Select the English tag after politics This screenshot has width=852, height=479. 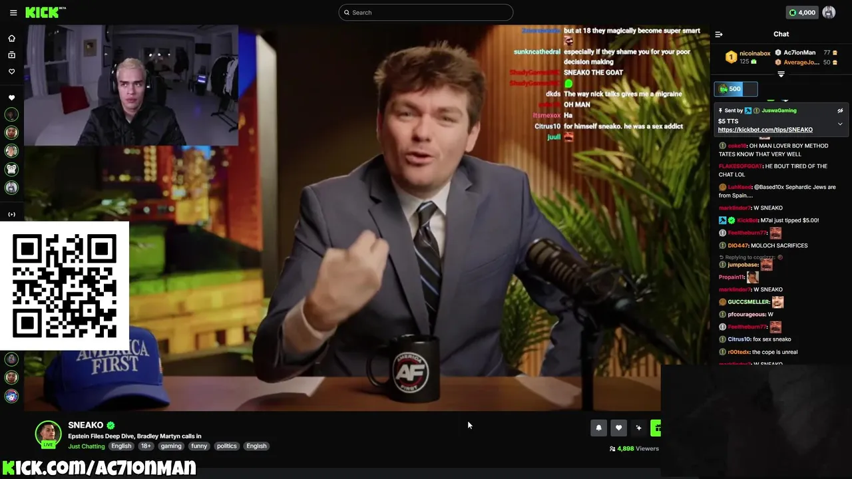(x=256, y=446)
